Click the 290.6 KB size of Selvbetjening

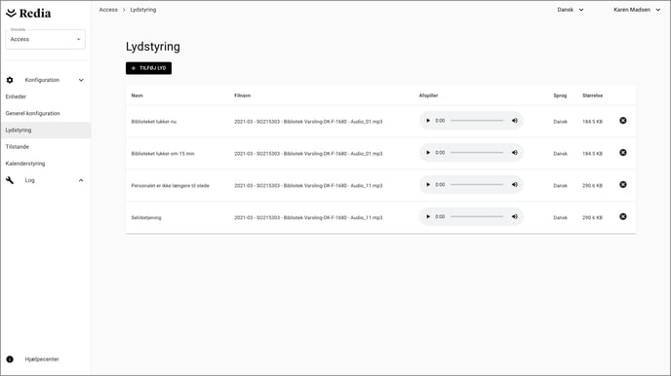(x=592, y=218)
